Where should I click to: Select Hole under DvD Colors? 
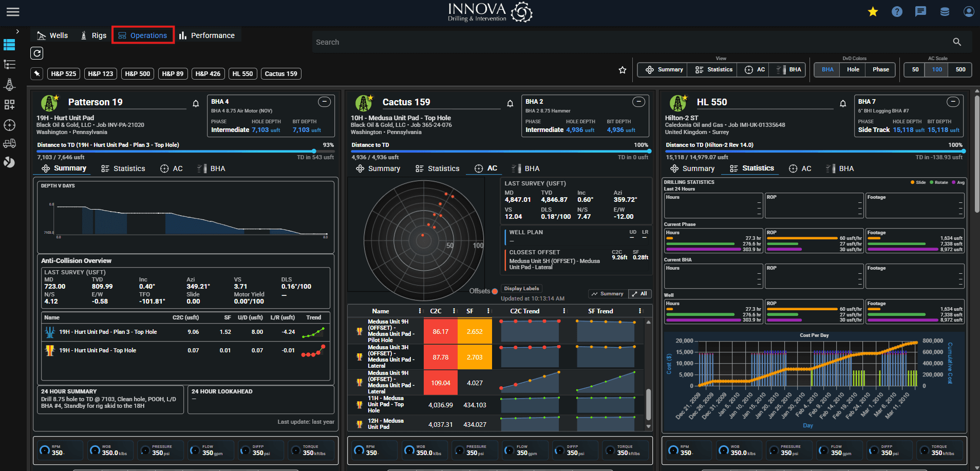853,69
